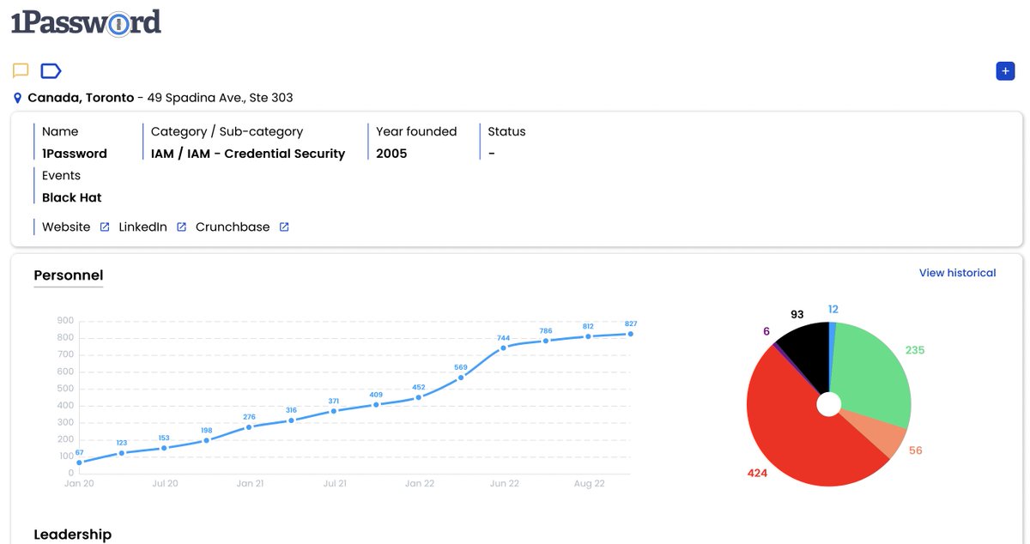Click the 2005 year founded value
1030x544 pixels.
[x=391, y=154]
